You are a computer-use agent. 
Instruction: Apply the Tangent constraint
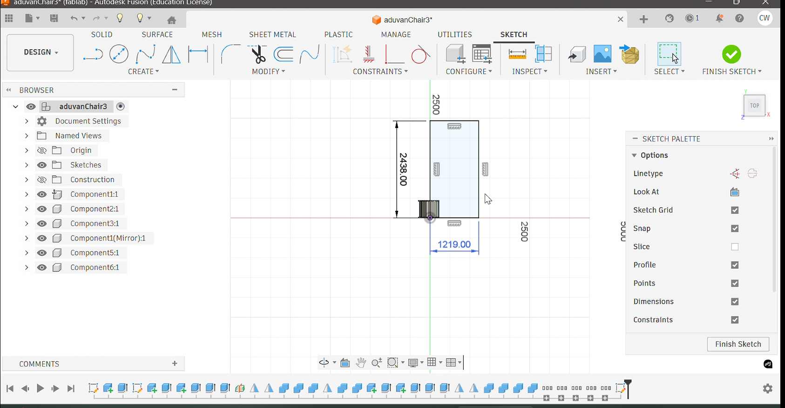tap(420, 54)
